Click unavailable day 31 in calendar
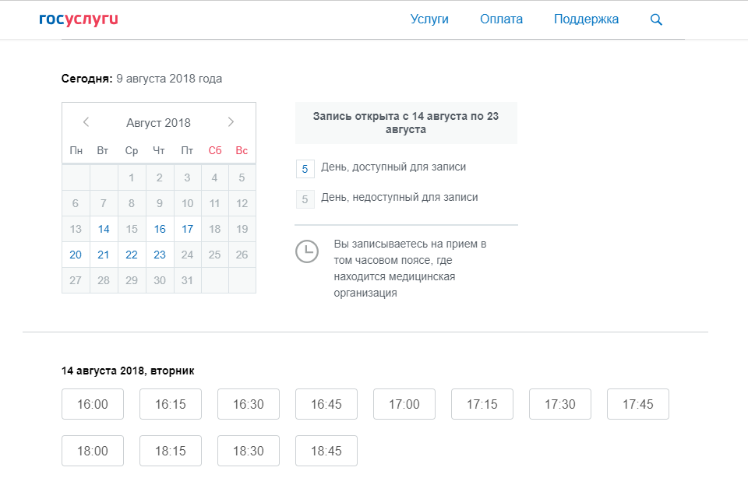 click(x=188, y=280)
